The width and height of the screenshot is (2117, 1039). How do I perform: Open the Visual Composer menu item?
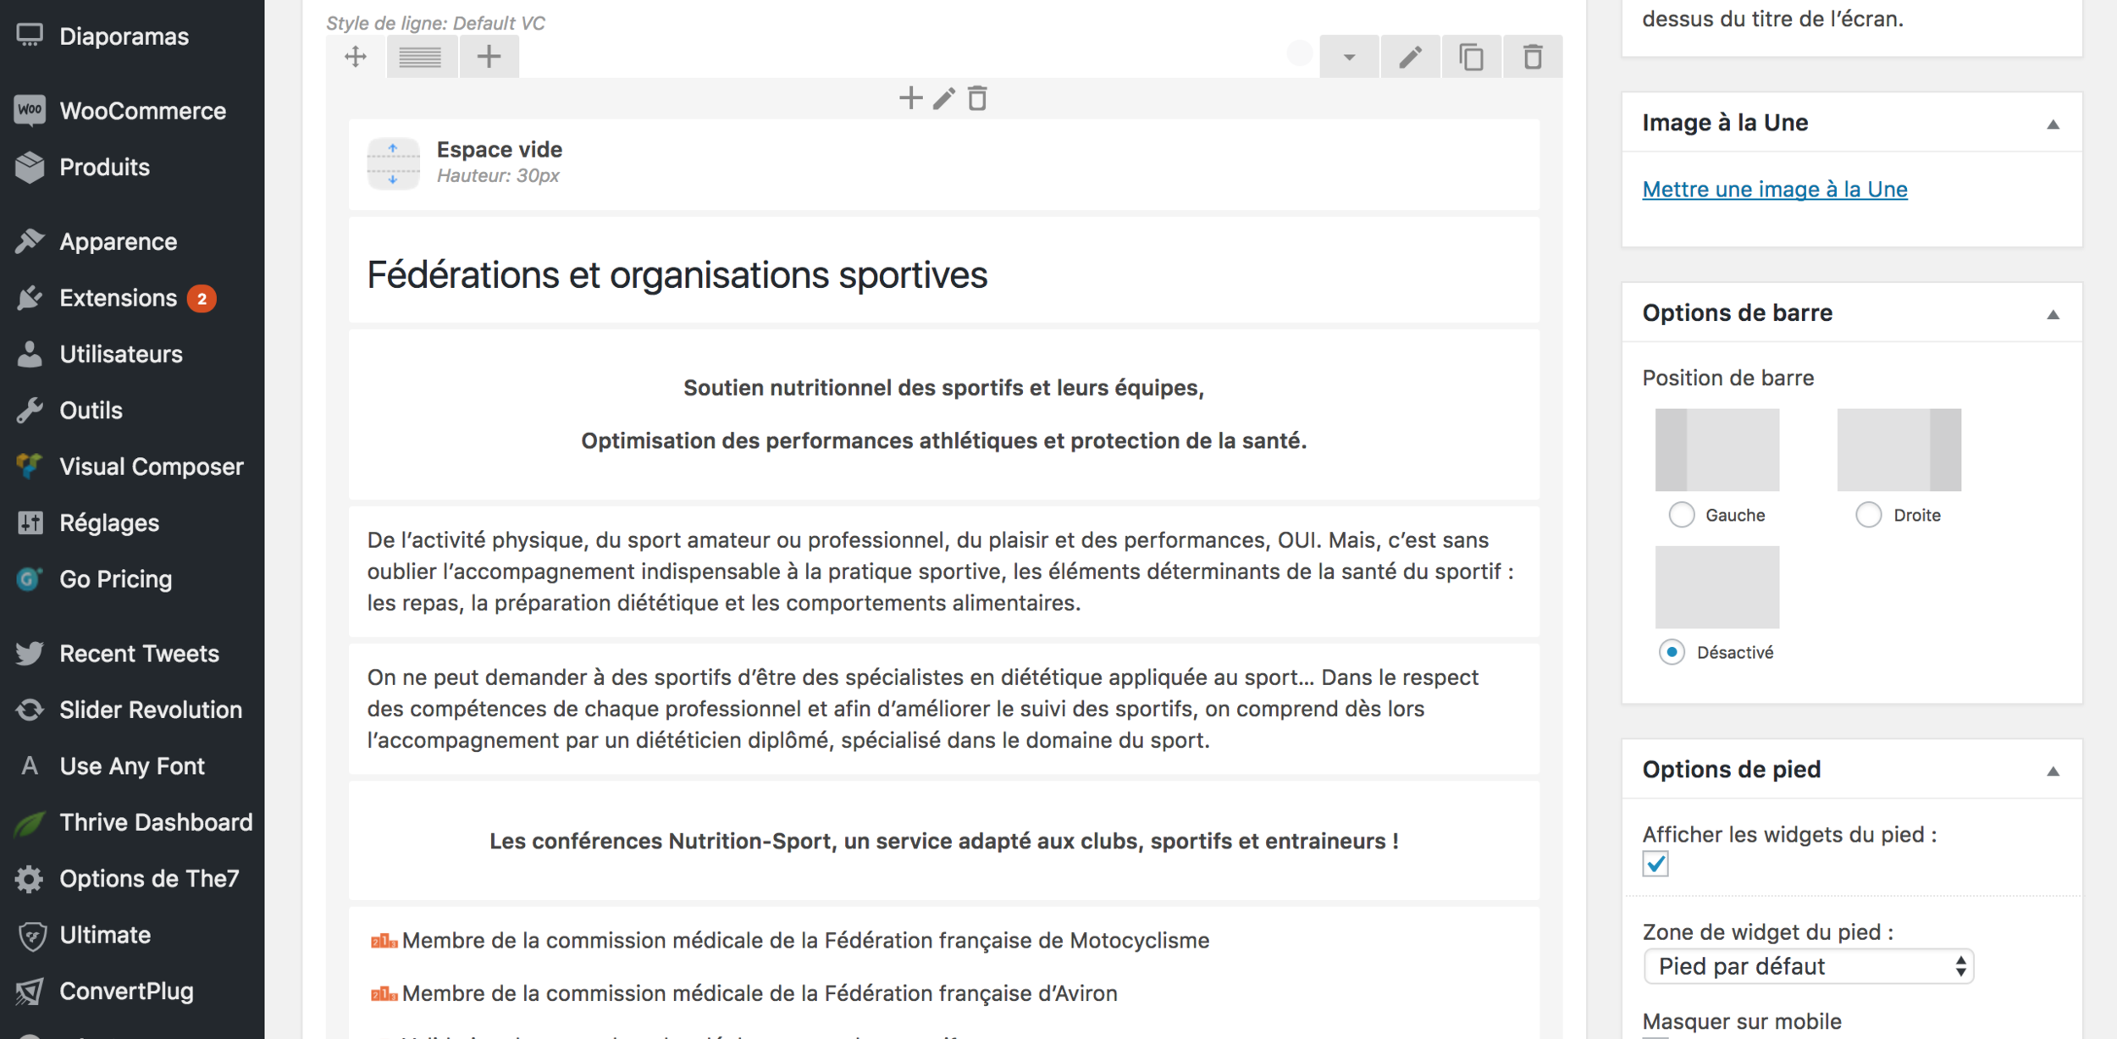pos(151,467)
